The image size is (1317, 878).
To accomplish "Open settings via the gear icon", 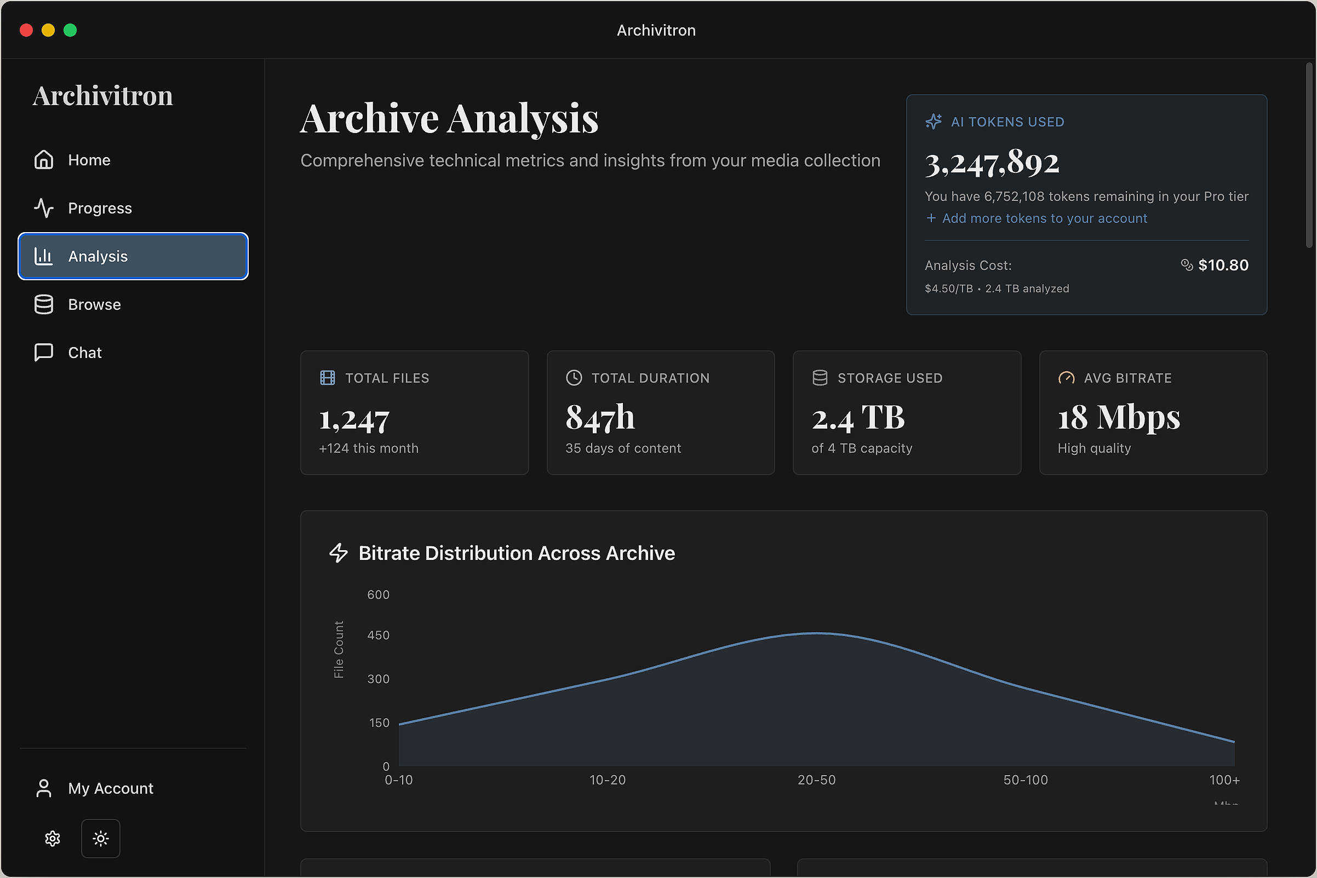I will pos(53,838).
